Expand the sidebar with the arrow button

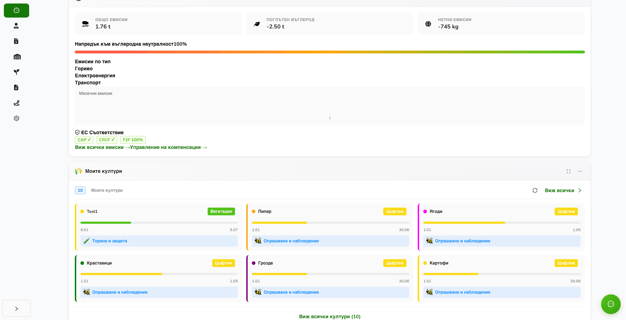16,308
